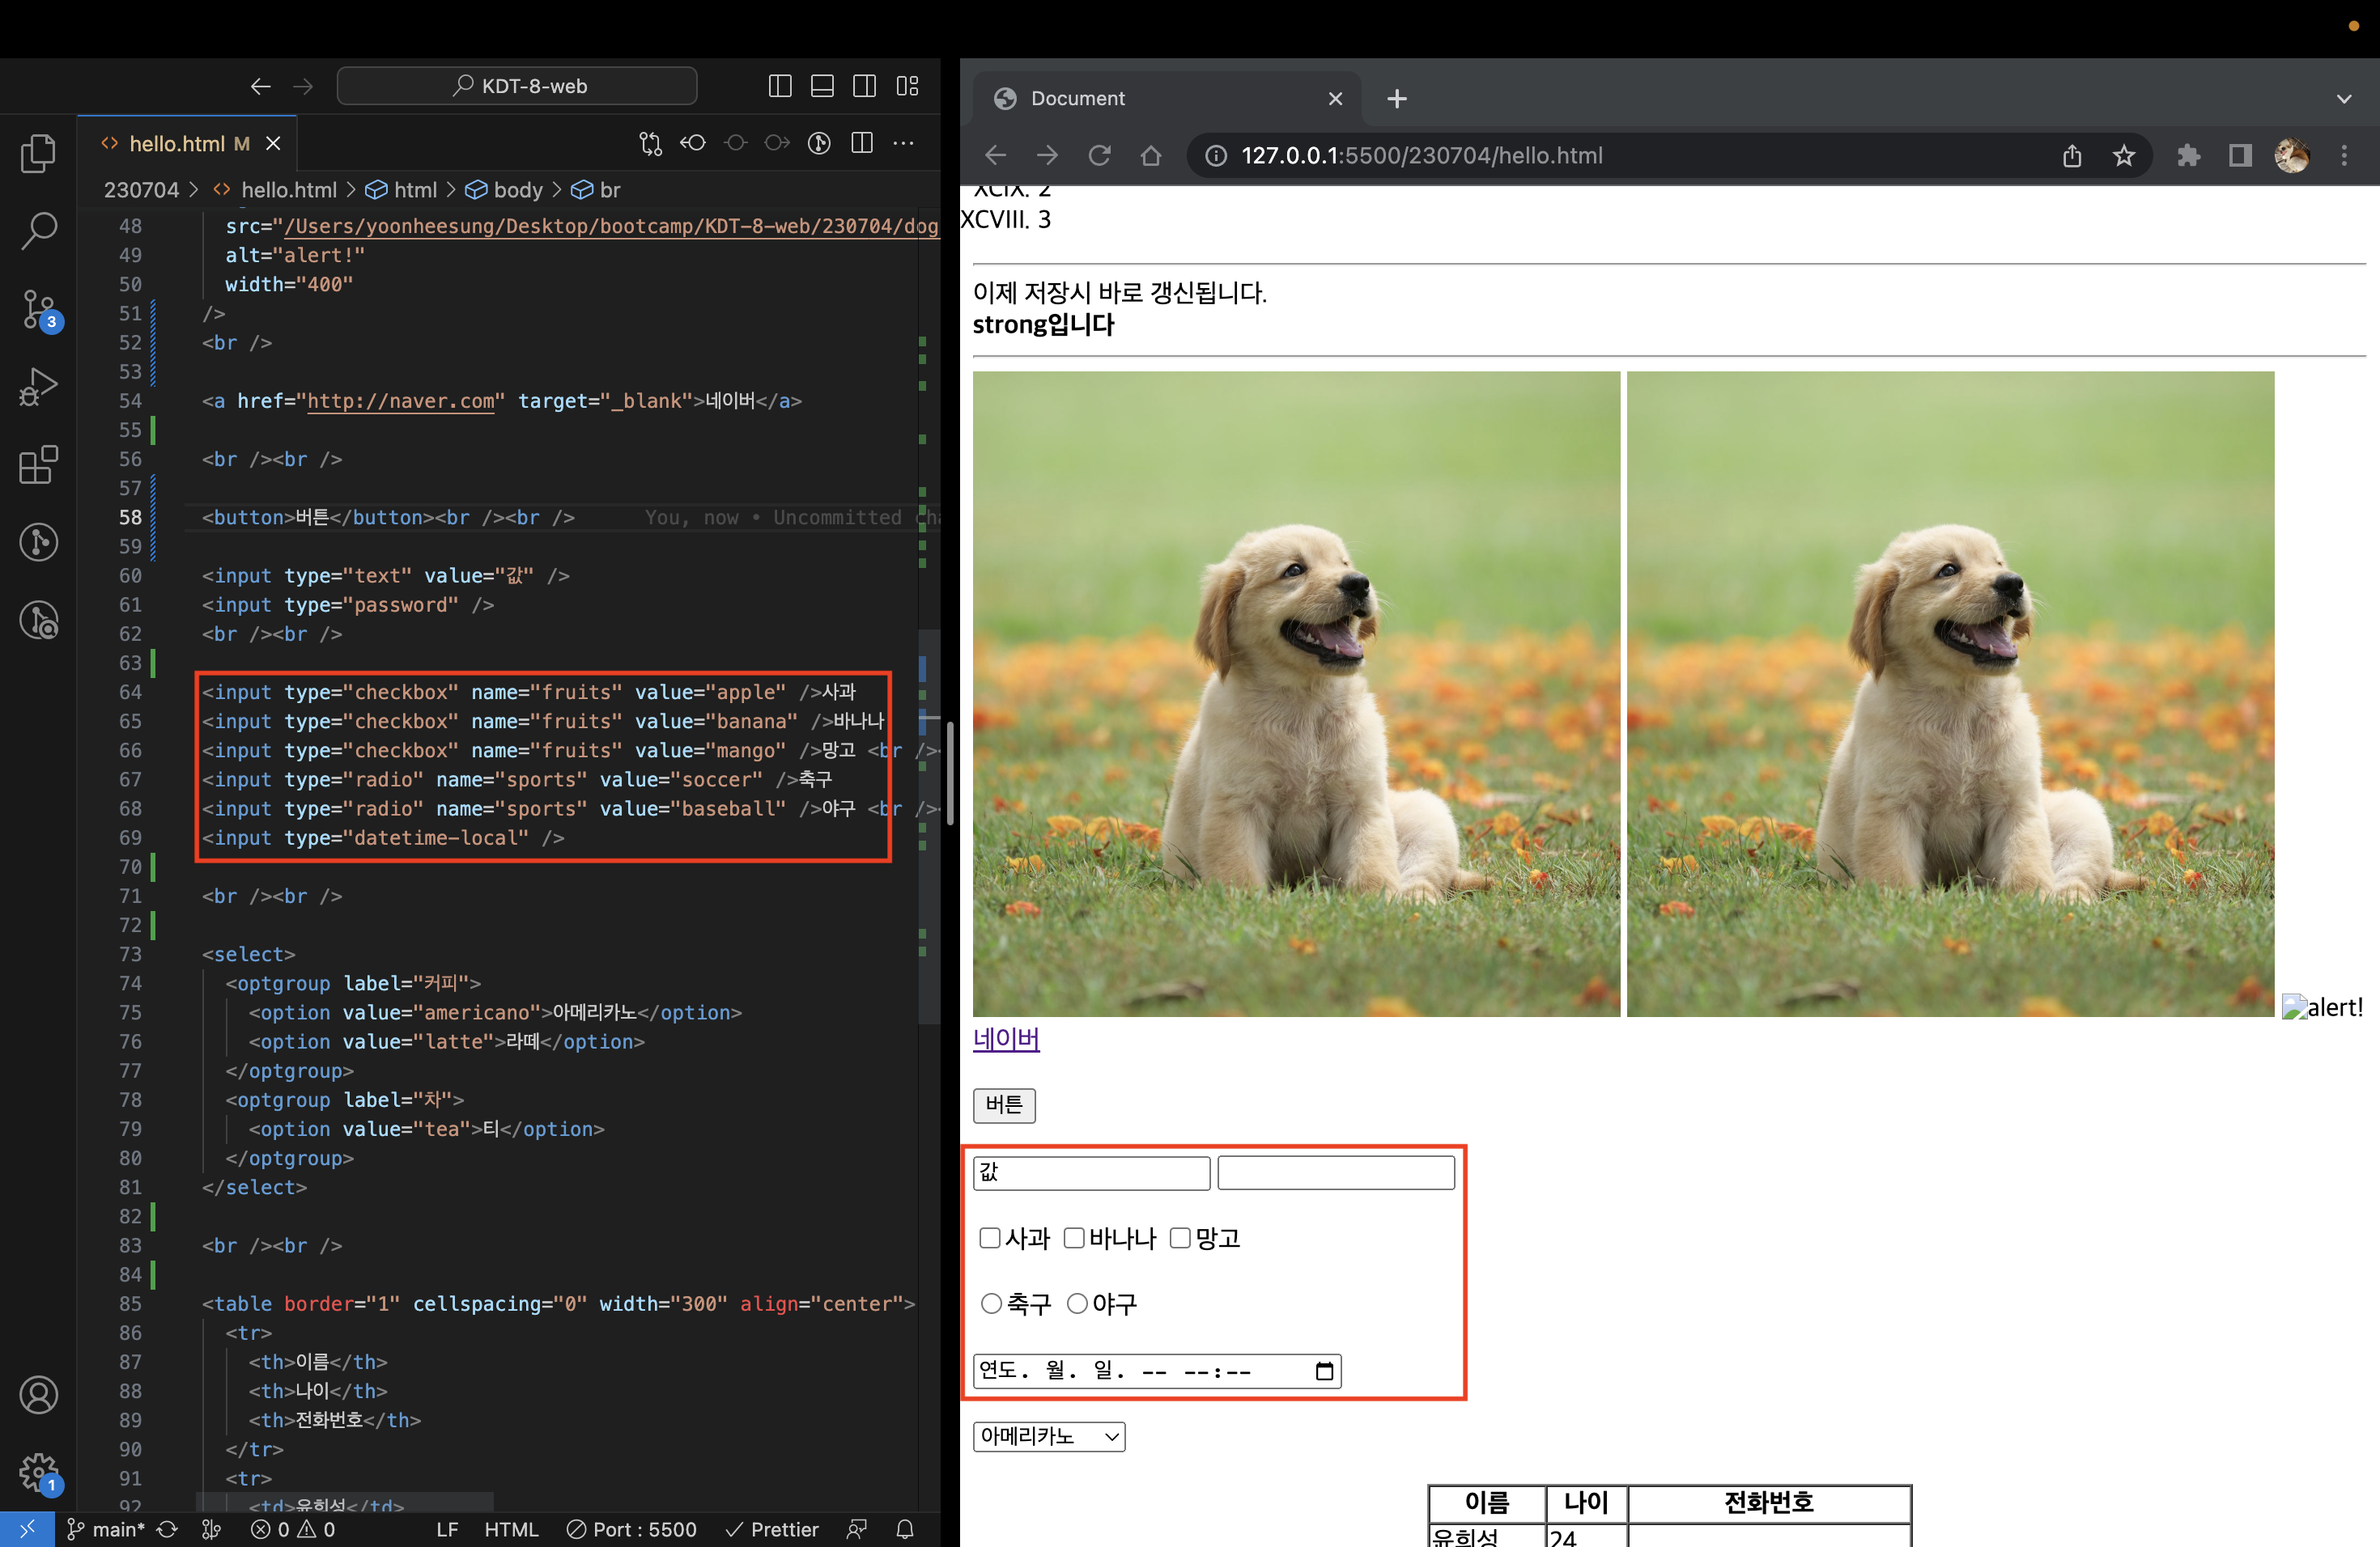Viewport: 2380px width, 1547px height.
Task: Select the Document browser tab
Action: 1167,99
